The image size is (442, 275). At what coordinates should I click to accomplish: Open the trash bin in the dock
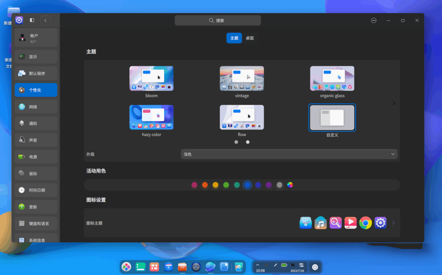pos(239,266)
